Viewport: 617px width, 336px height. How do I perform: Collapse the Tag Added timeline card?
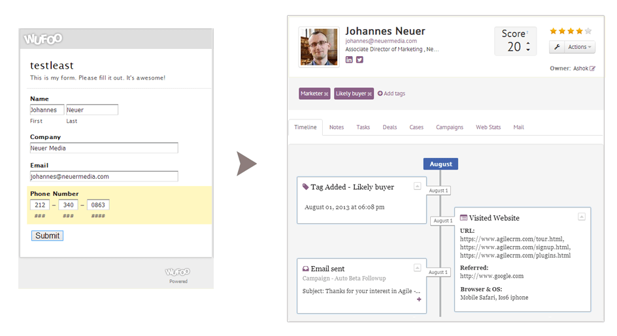(x=418, y=187)
